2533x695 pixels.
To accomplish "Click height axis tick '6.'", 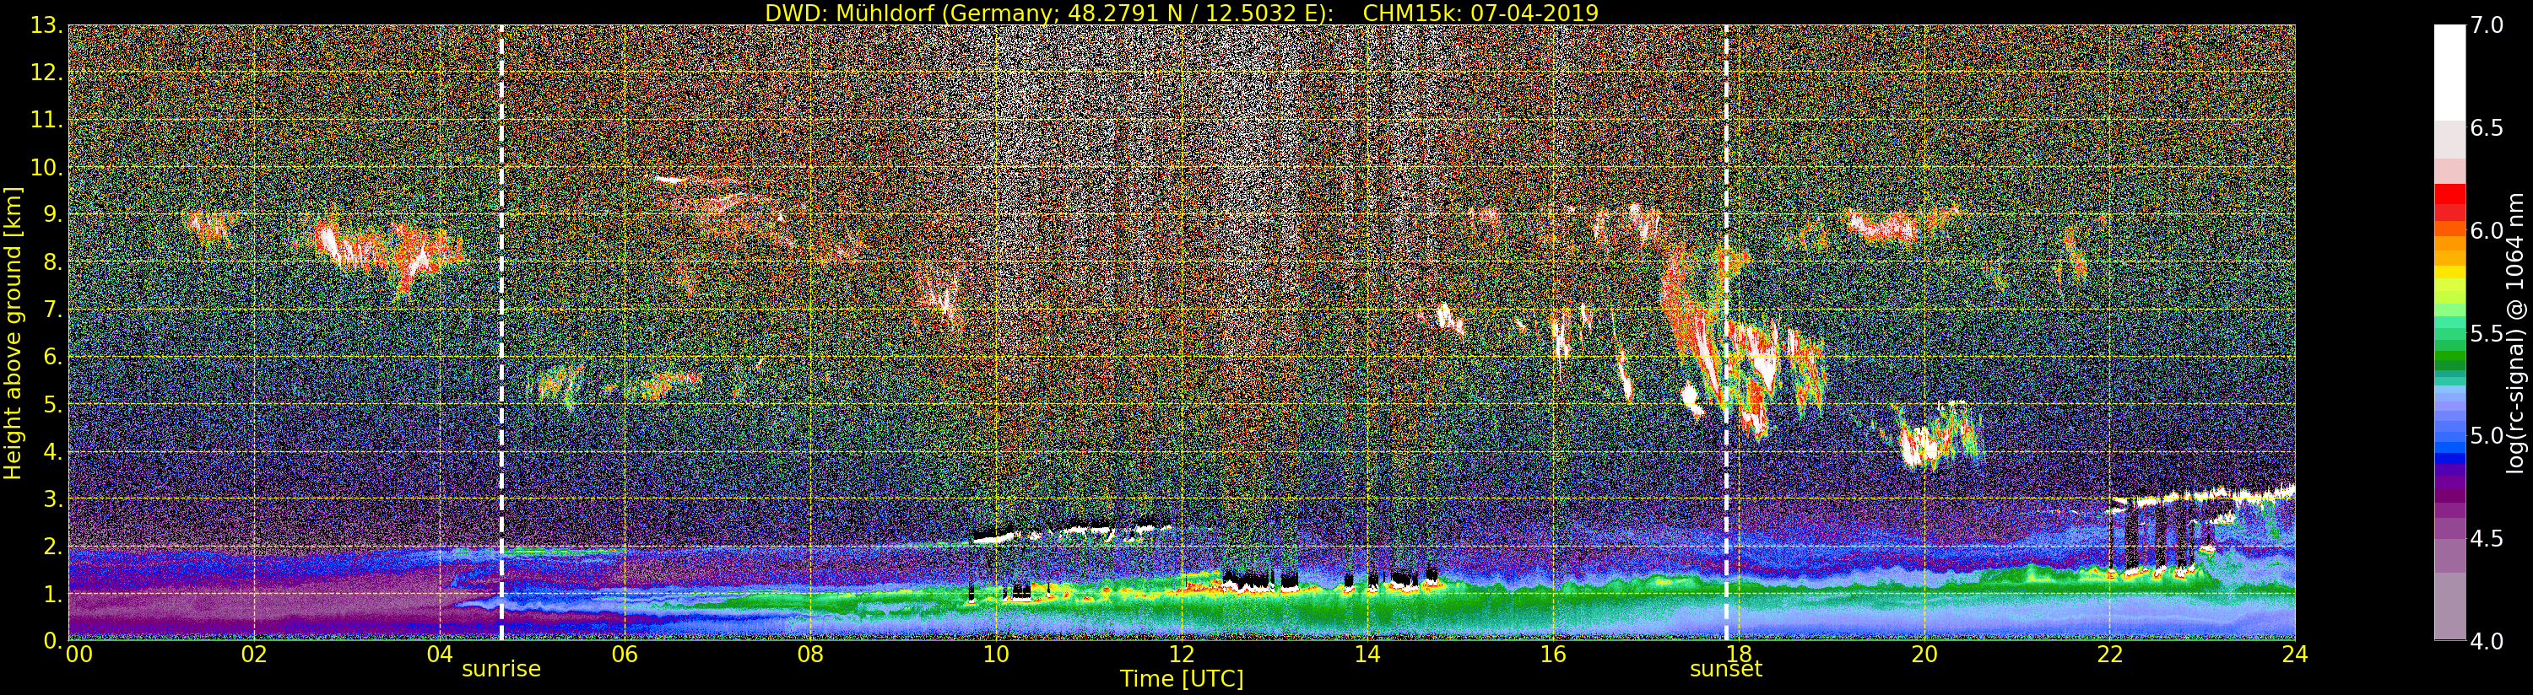I will [x=53, y=357].
